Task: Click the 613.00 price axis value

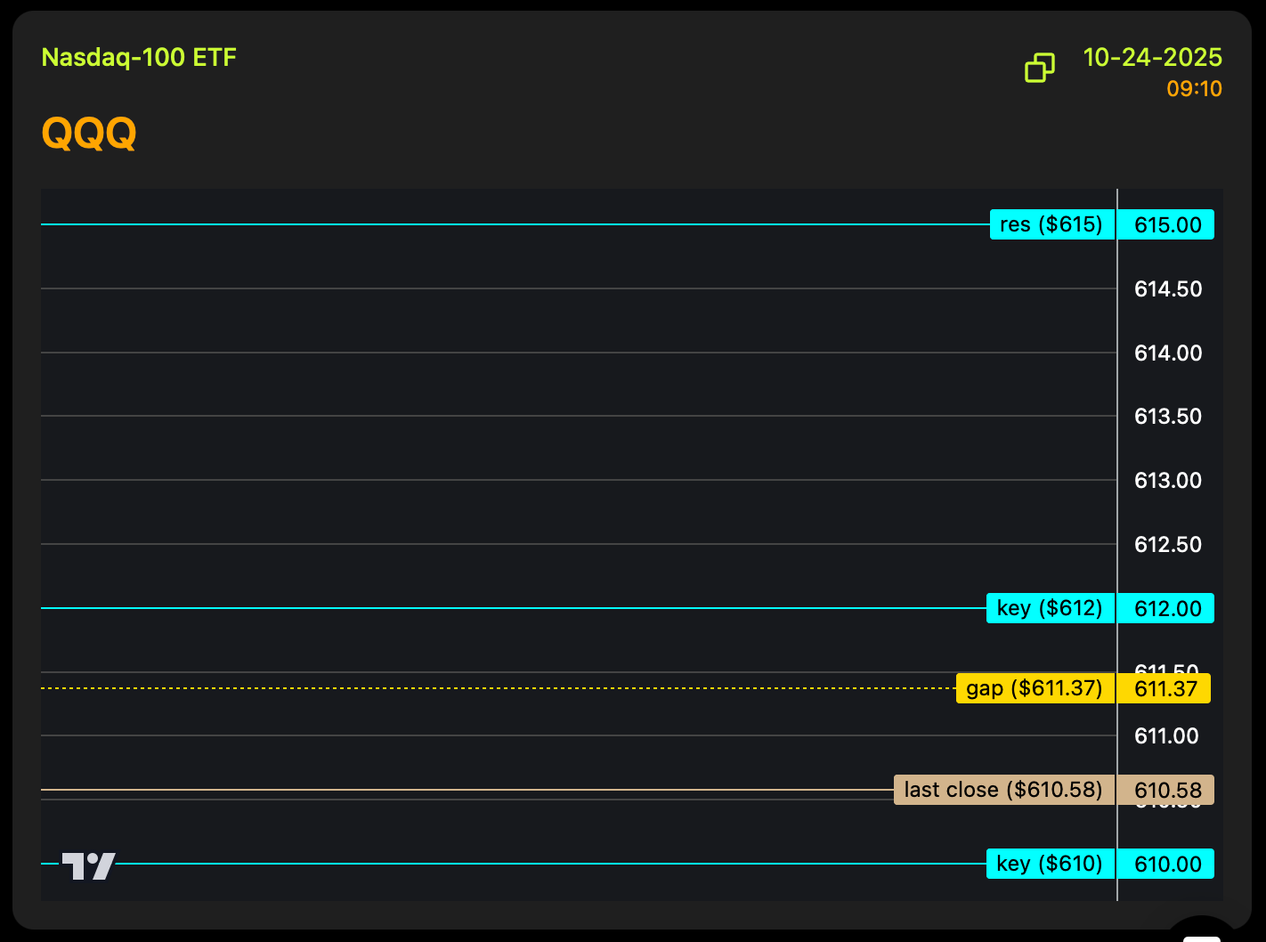Action: (x=1168, y=481)
